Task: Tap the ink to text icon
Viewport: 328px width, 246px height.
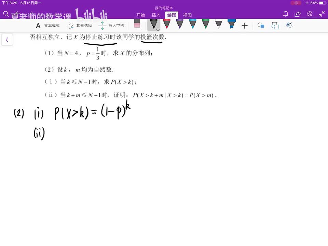Action: point(289,25)
